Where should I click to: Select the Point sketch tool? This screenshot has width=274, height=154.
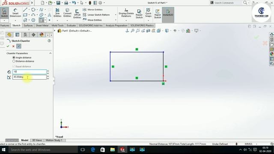pyautogui.click(x=50, y=20)
